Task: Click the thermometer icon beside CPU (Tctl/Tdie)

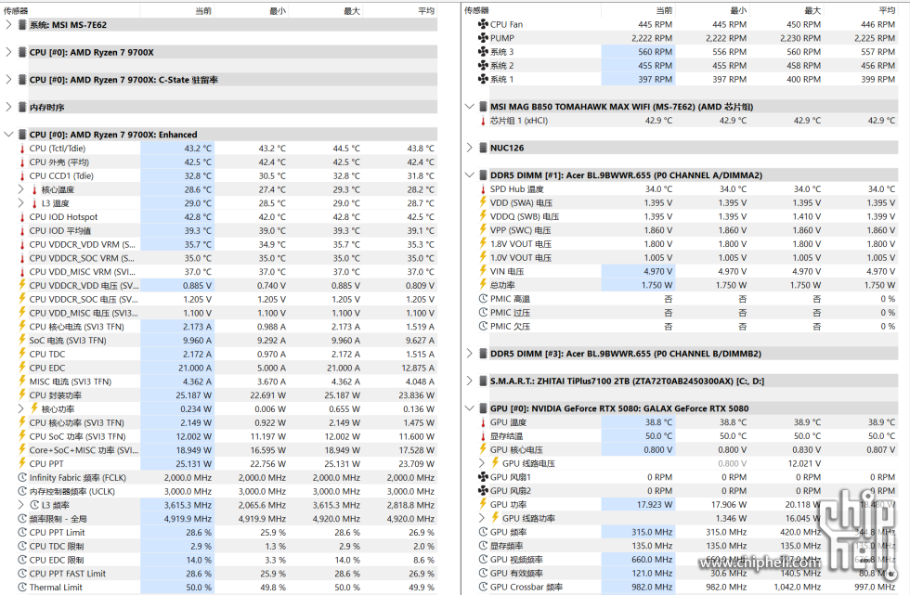Action: coord(22,149)
